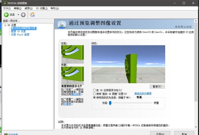Screen dimensions: 199x135
Task: Maximize the NVIDIA control panel window
Action: (x=184, y=3)
